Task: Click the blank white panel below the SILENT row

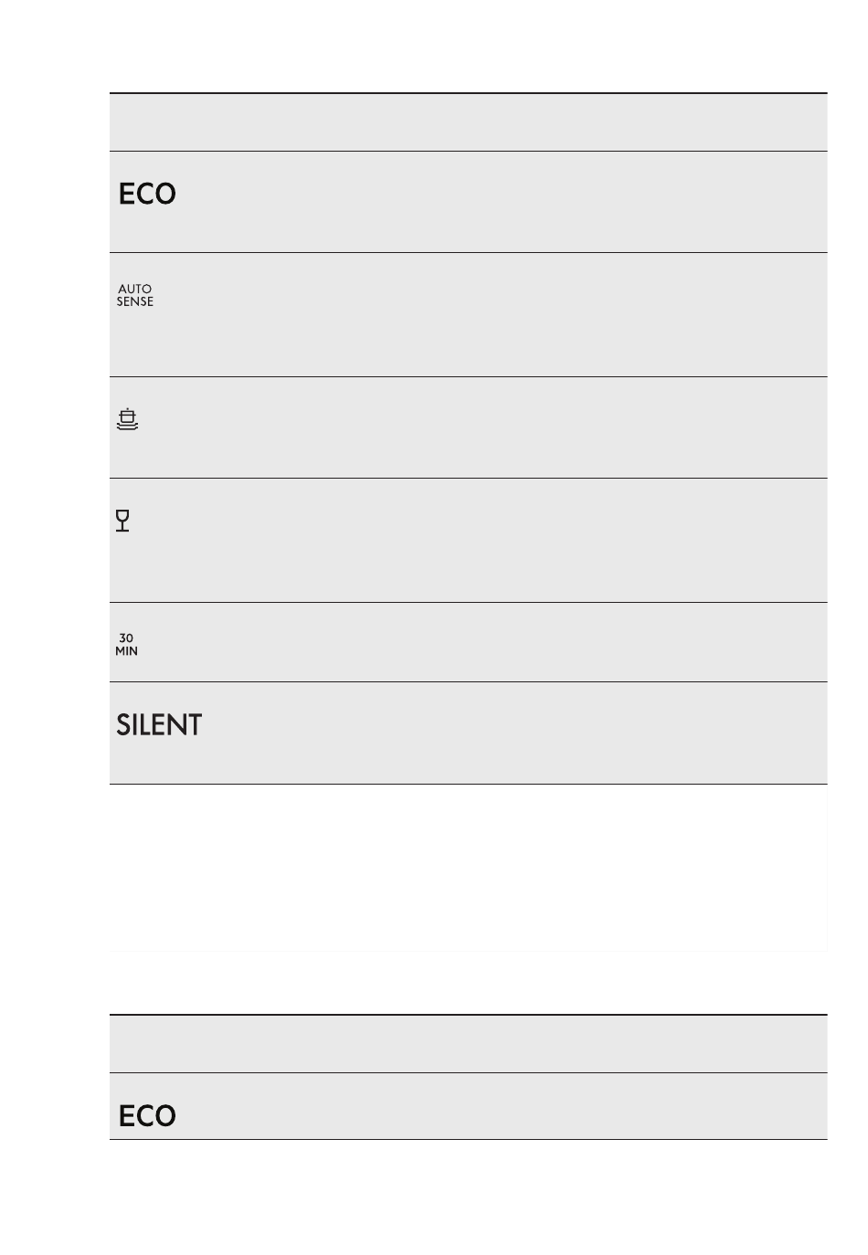Action: point(468,868)
